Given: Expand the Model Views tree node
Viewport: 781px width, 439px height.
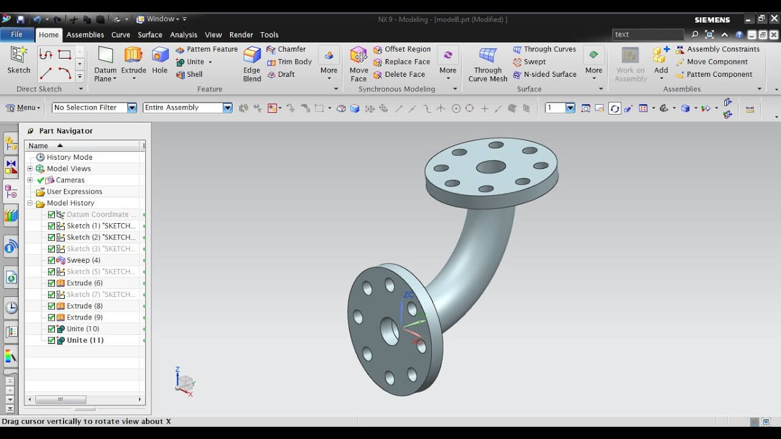Looking at the screenshot, I should [x=30, y=168].
